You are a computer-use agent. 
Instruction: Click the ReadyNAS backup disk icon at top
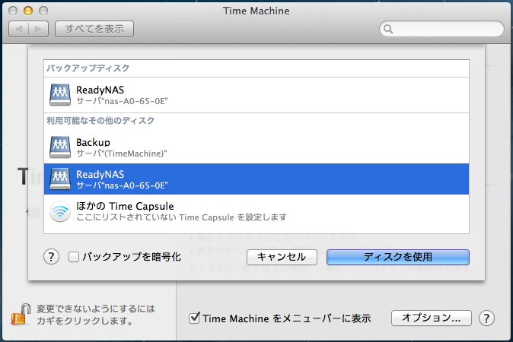coord(59,94)
